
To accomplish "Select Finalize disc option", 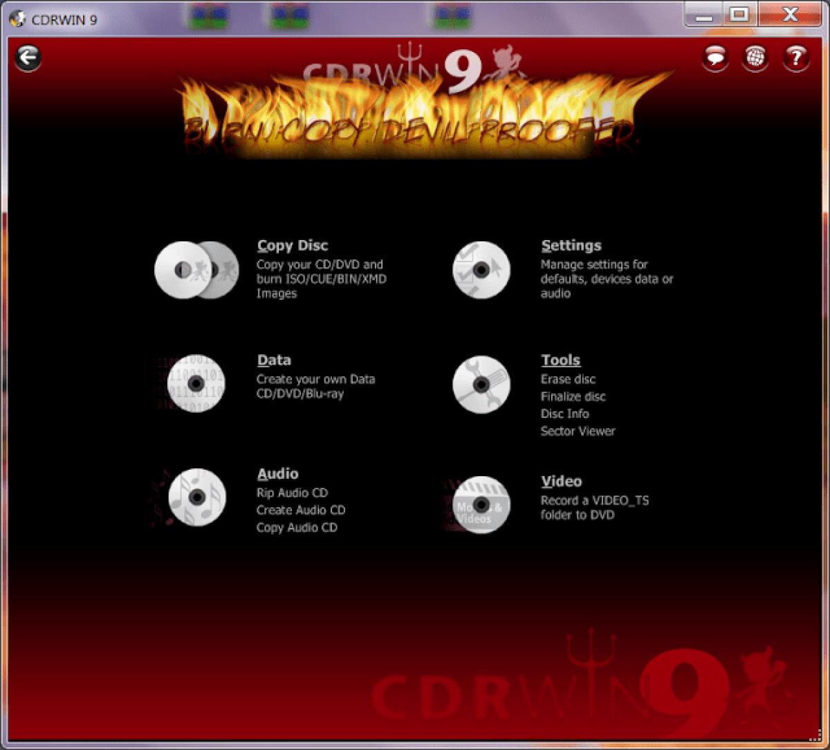I will coord(573,396).
